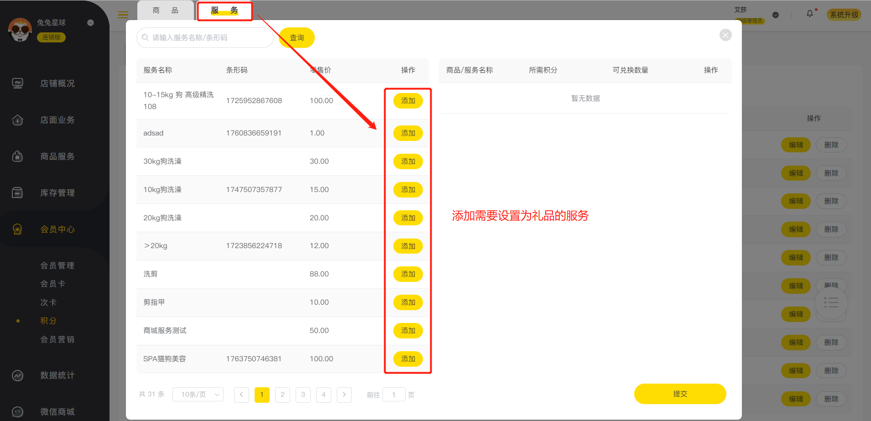
Task: Click the 连锁版 badge under store name
Action: (x=51, y=37)
